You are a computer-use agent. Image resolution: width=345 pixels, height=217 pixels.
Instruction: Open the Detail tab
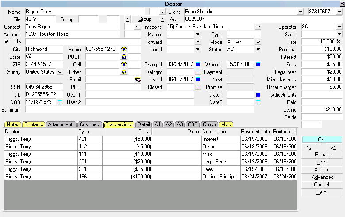point(143,124)
